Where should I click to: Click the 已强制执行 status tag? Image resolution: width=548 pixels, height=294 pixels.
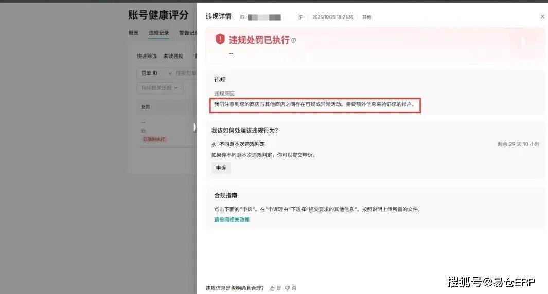point(154,139)
